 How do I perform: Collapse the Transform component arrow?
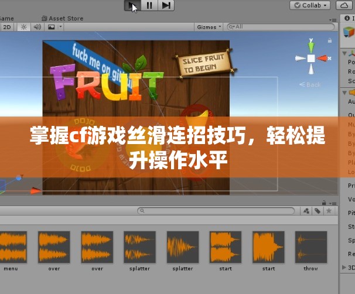(344, 53)
